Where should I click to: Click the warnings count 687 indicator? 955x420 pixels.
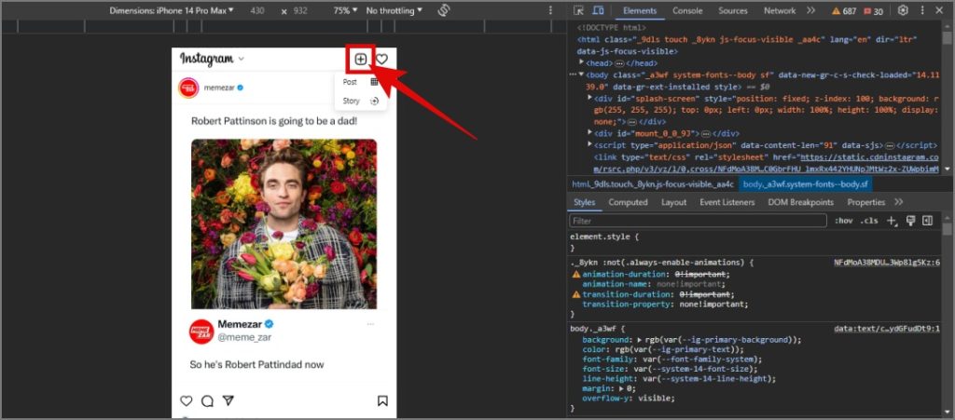tap(844, 11)
